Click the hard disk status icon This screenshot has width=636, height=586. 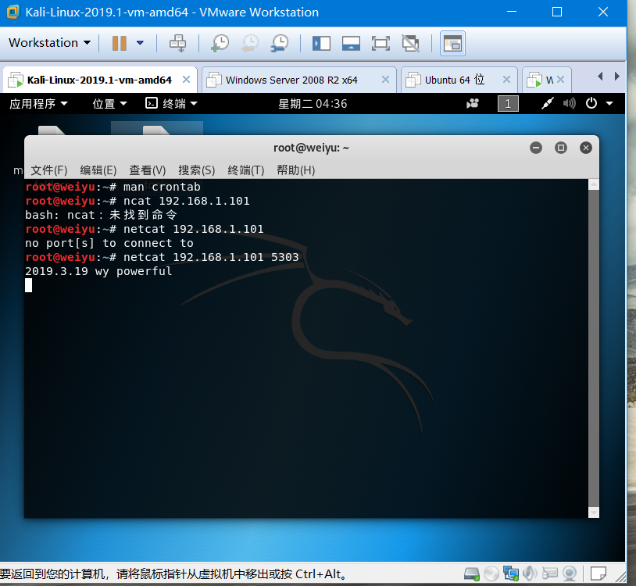(x=471, y=573)
